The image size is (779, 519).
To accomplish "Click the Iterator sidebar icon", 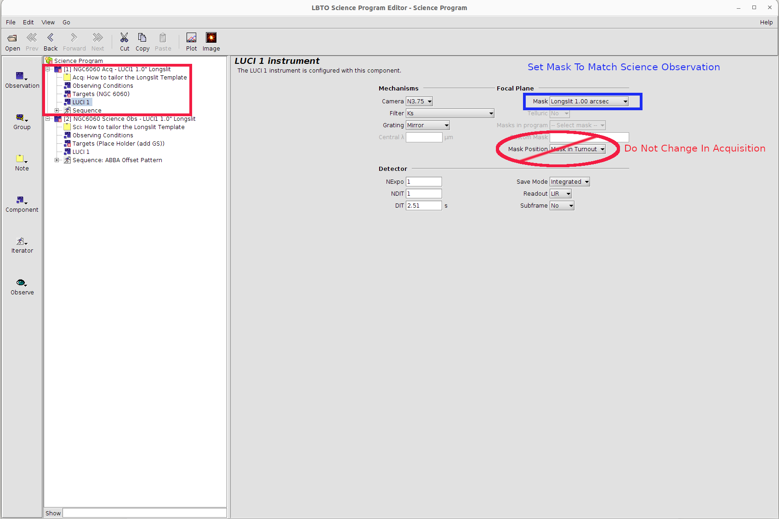I will click(x=22, y=242).
